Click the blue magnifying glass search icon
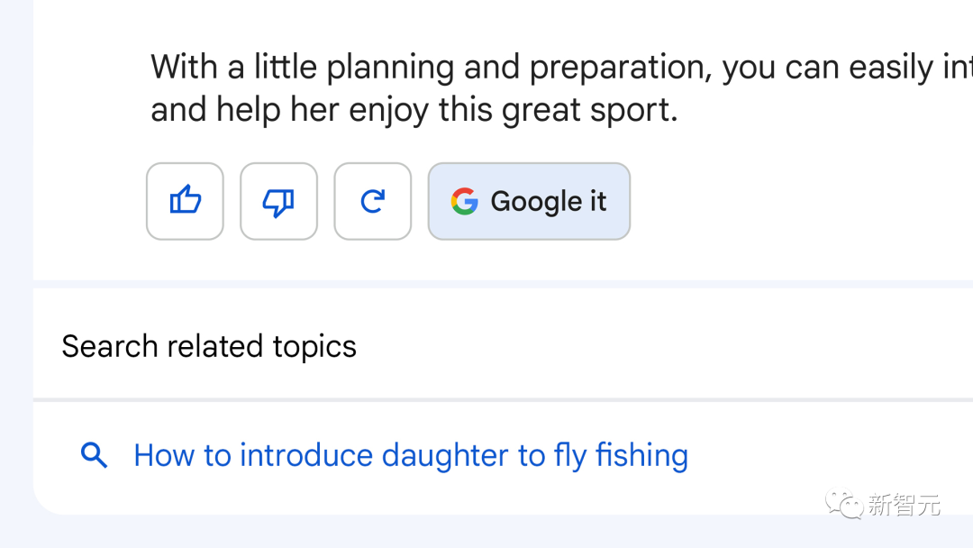Screen dimensions: 973x548 click(x=94, y=455)
